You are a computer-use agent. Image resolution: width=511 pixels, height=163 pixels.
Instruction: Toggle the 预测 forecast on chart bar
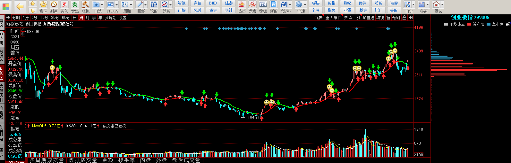(x=396, y=18)
